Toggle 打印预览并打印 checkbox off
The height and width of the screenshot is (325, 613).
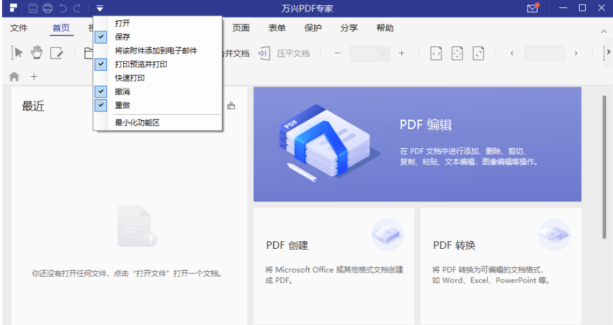[x=101, y=64]
